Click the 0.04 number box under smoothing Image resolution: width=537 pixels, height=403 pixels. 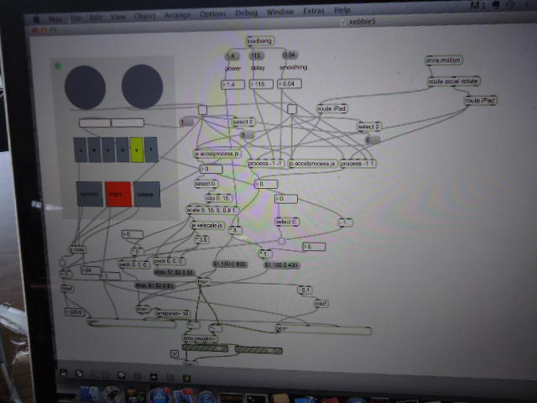pos(289,84)
